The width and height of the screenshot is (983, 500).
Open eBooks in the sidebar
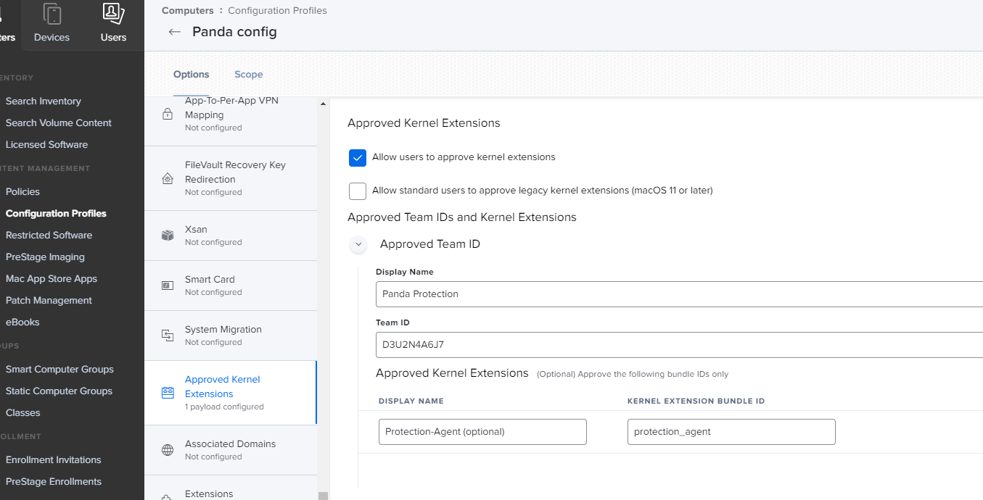pos(22,322)
